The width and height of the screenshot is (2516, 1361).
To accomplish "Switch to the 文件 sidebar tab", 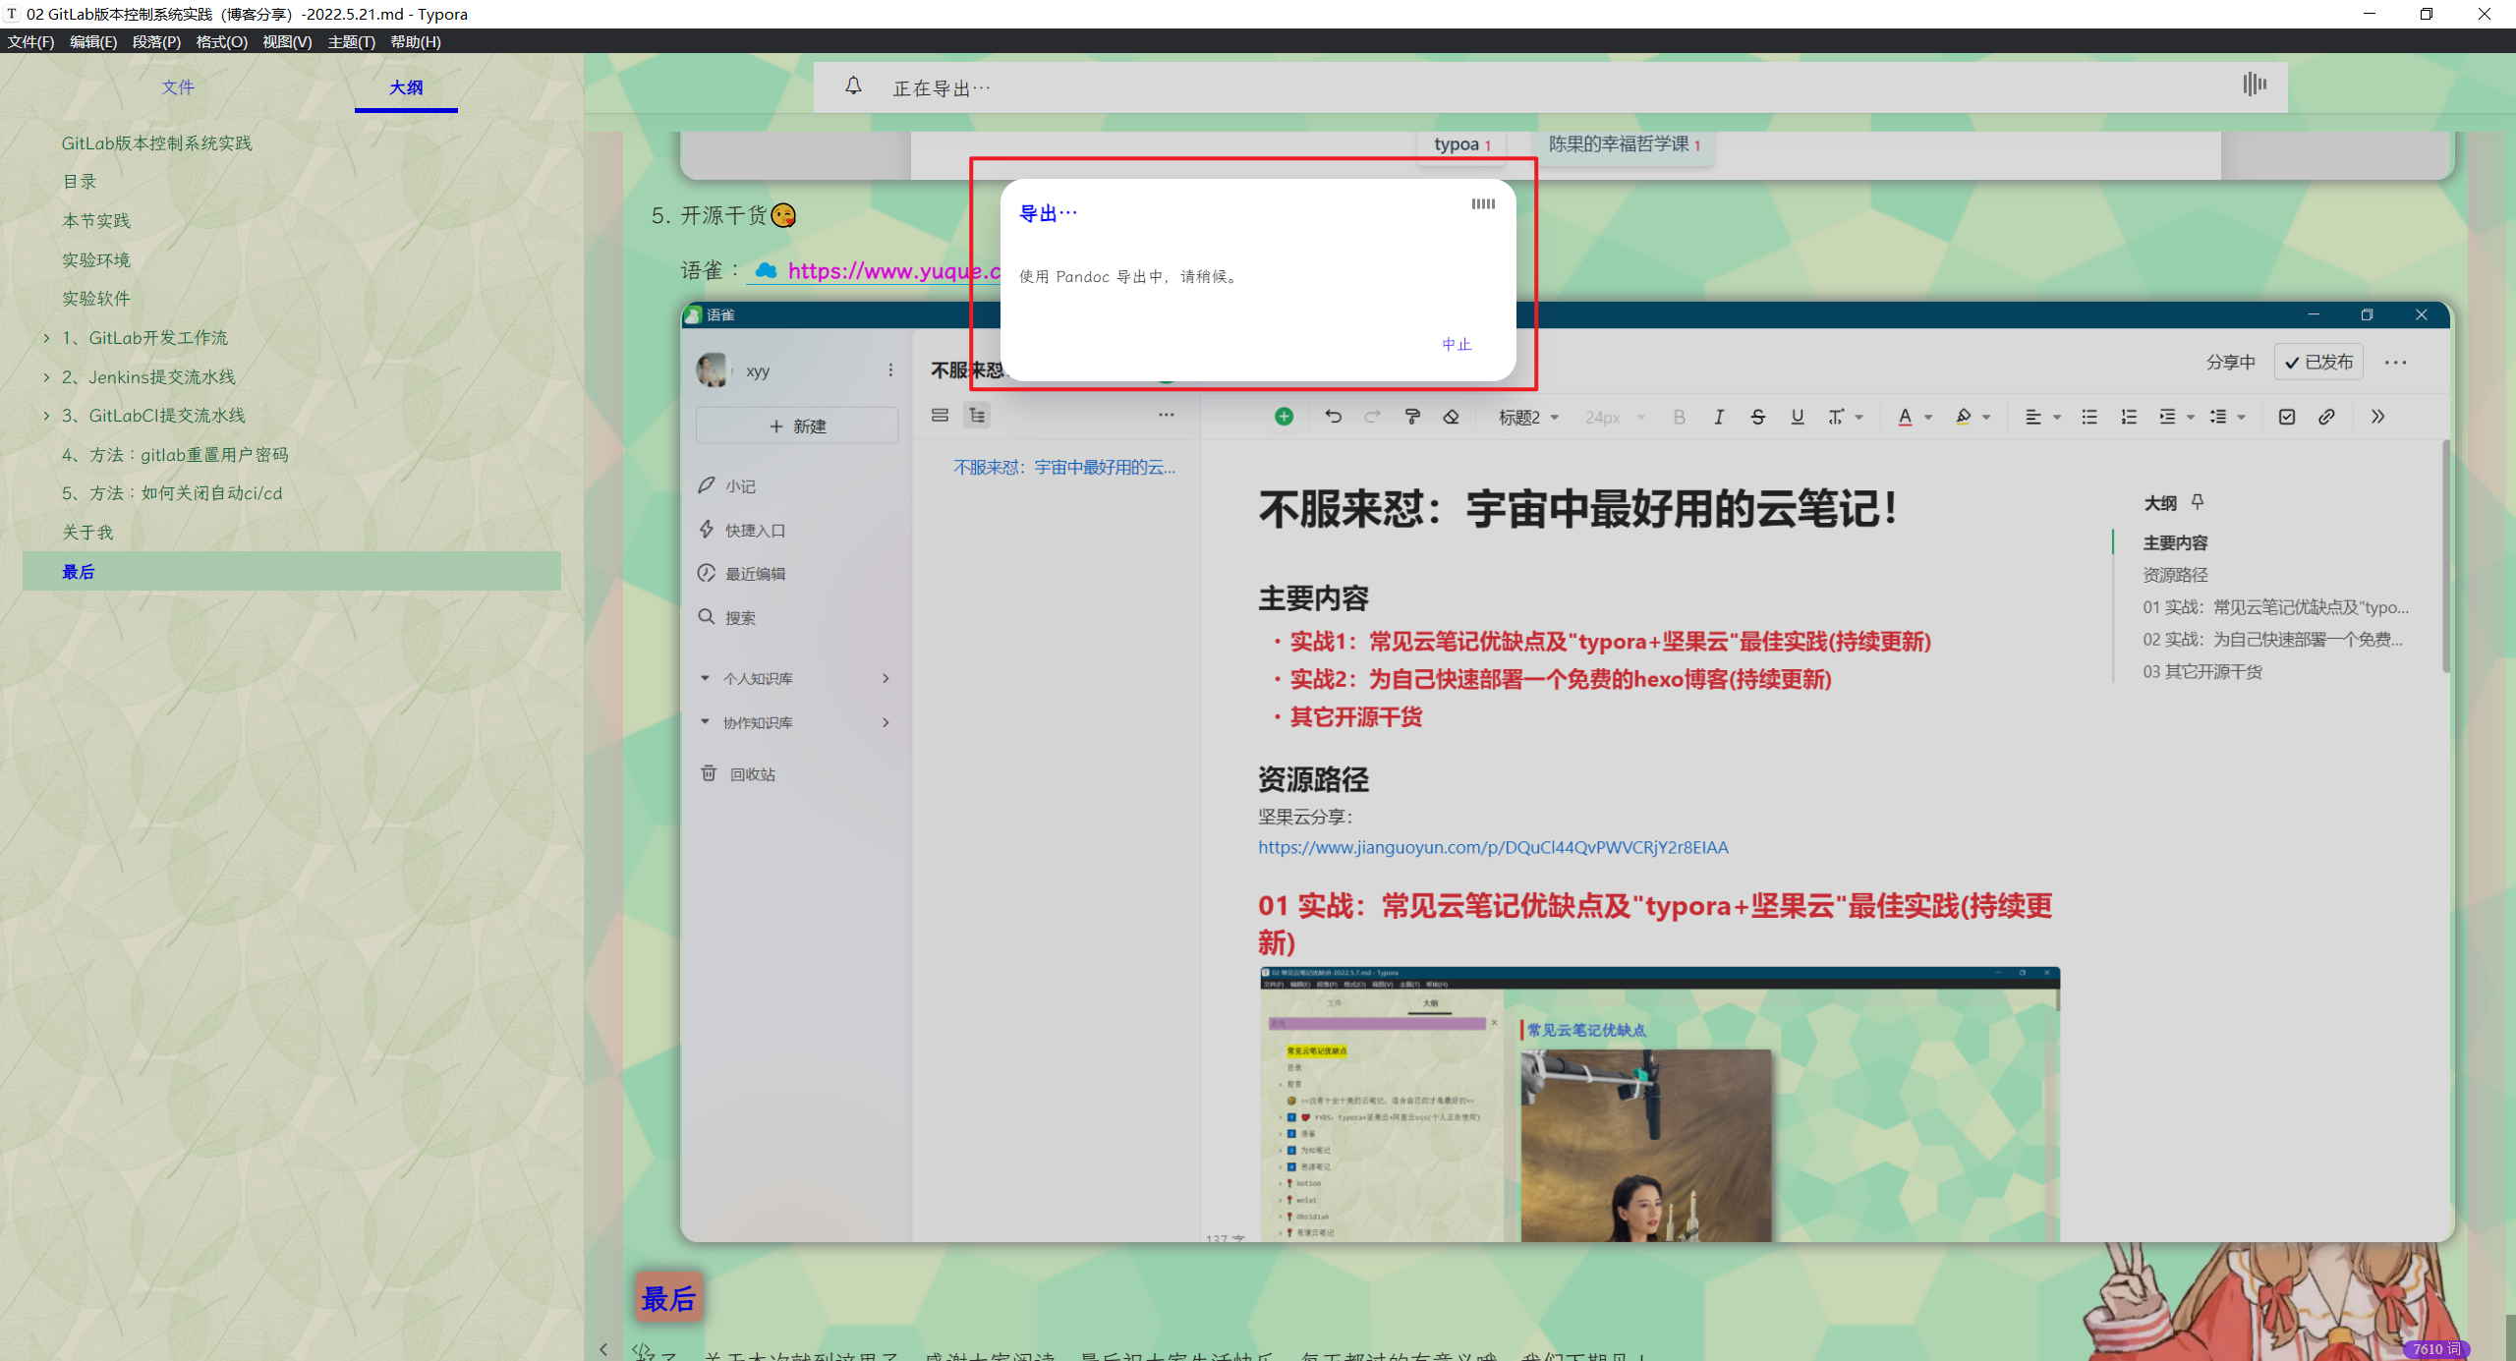I will 178,86.
